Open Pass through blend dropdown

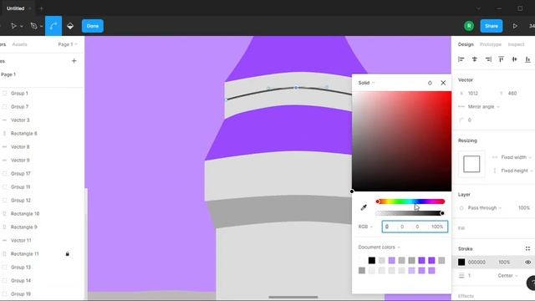coord(485,208)
